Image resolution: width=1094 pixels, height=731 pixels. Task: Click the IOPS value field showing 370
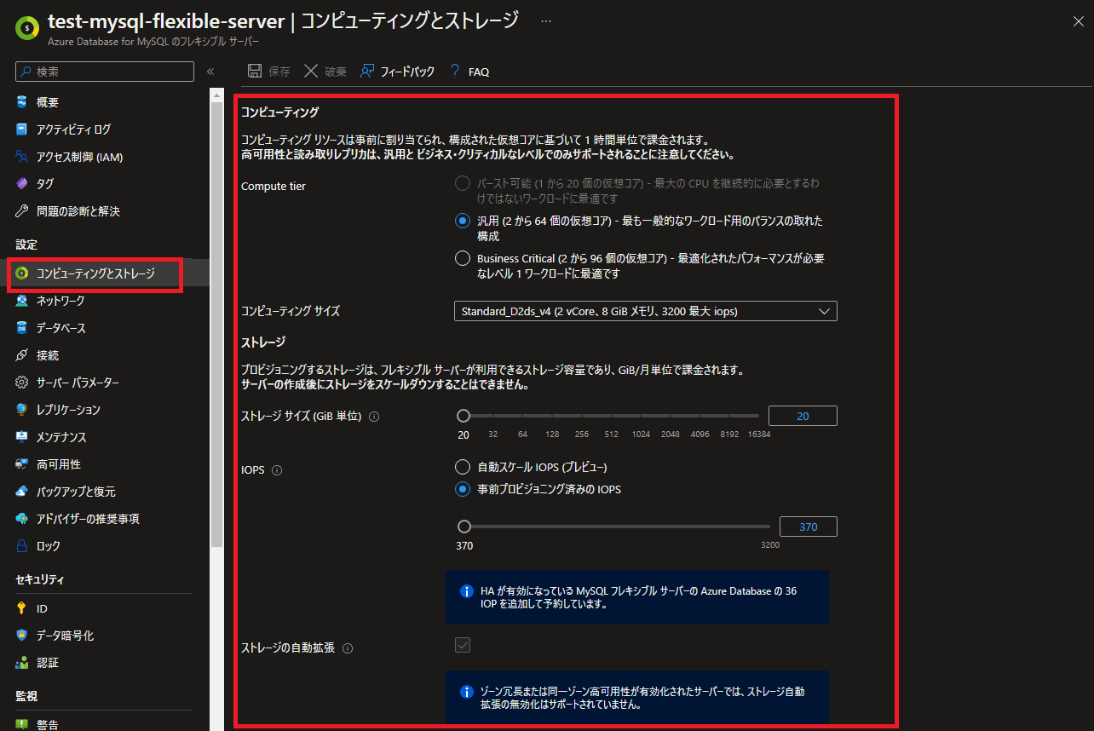pos(808,527)
